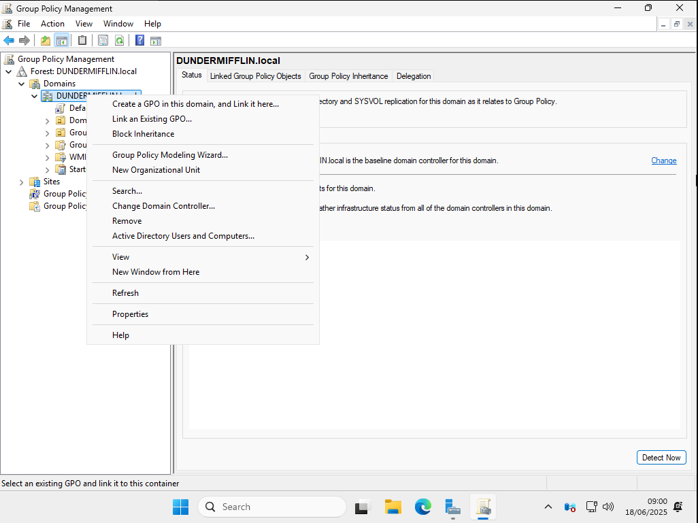
Task: Click the Forest: DUNDERMIFFLIN.local tree icon
Action: (x=22, y=71)
